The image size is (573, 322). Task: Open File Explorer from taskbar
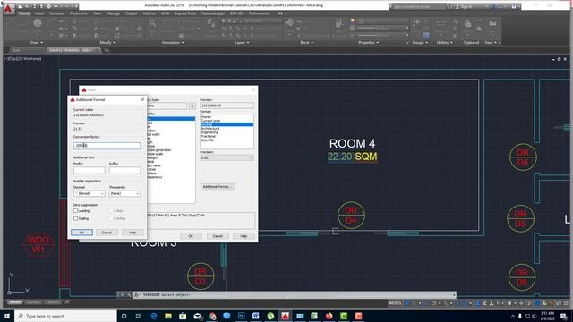tap(168, 316)
